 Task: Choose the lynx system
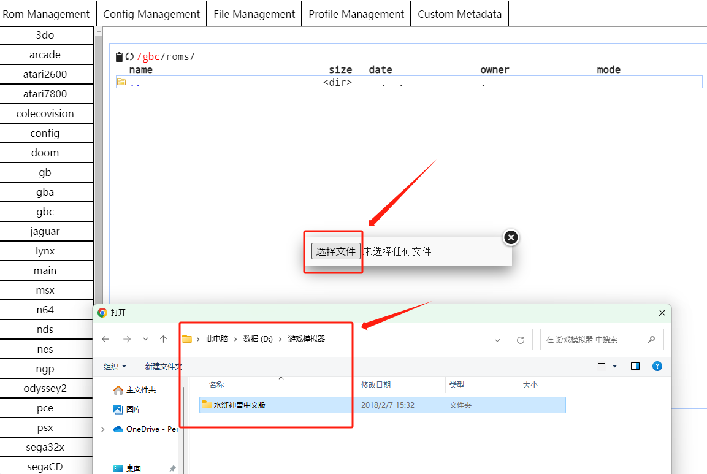(45, 251)
